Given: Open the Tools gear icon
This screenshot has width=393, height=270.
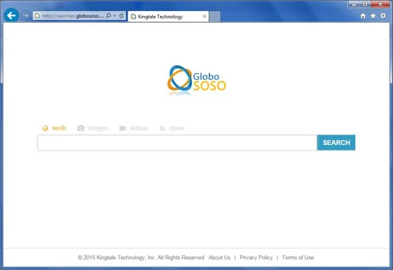Looking at the screenshot, I should (x=383, y=16).
